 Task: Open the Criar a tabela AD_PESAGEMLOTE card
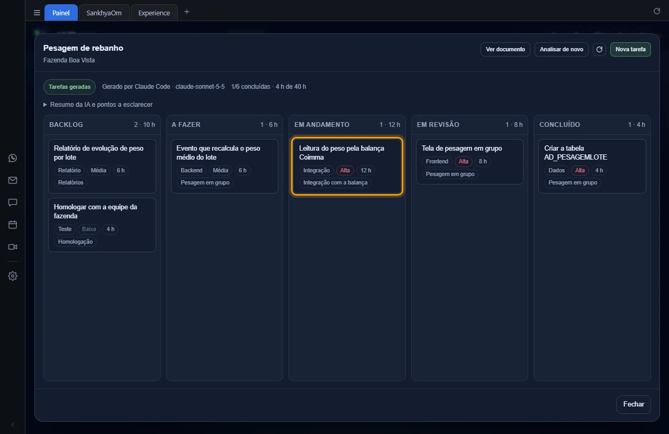(x=592, y=166)
